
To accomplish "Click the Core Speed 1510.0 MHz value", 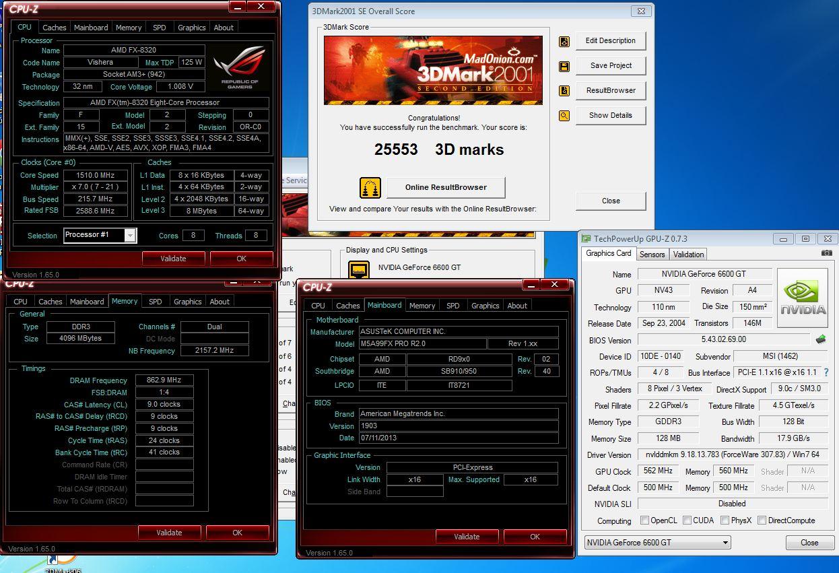I will [x=96, y=175].
